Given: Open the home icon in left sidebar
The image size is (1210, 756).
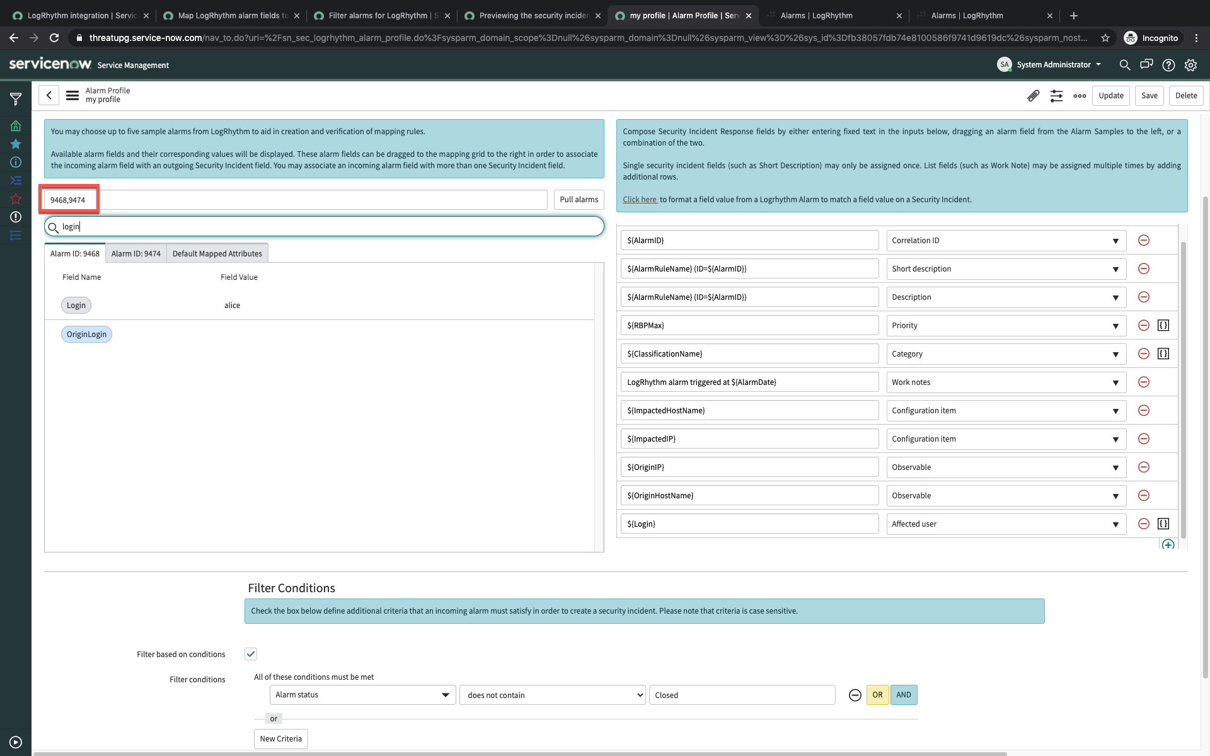Looking at the screenshot, I should pyautogui.click(x=16, y=126).
